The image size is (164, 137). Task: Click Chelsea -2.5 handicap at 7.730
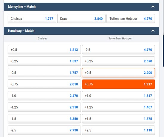(x=44, y=130)
